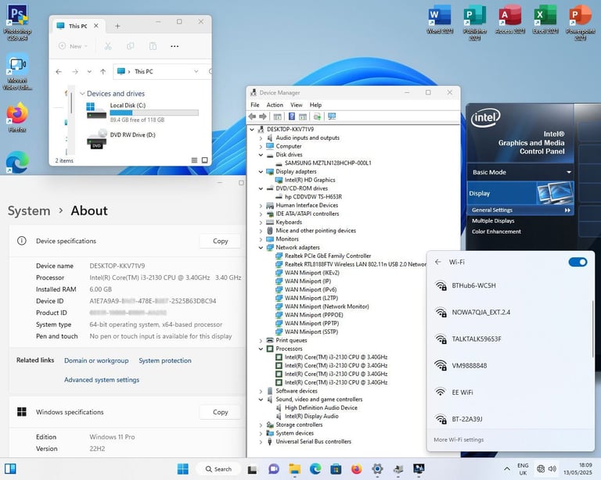Click the taskbar Search box
This screenshot has width=601, height=480.
(218, 469)
